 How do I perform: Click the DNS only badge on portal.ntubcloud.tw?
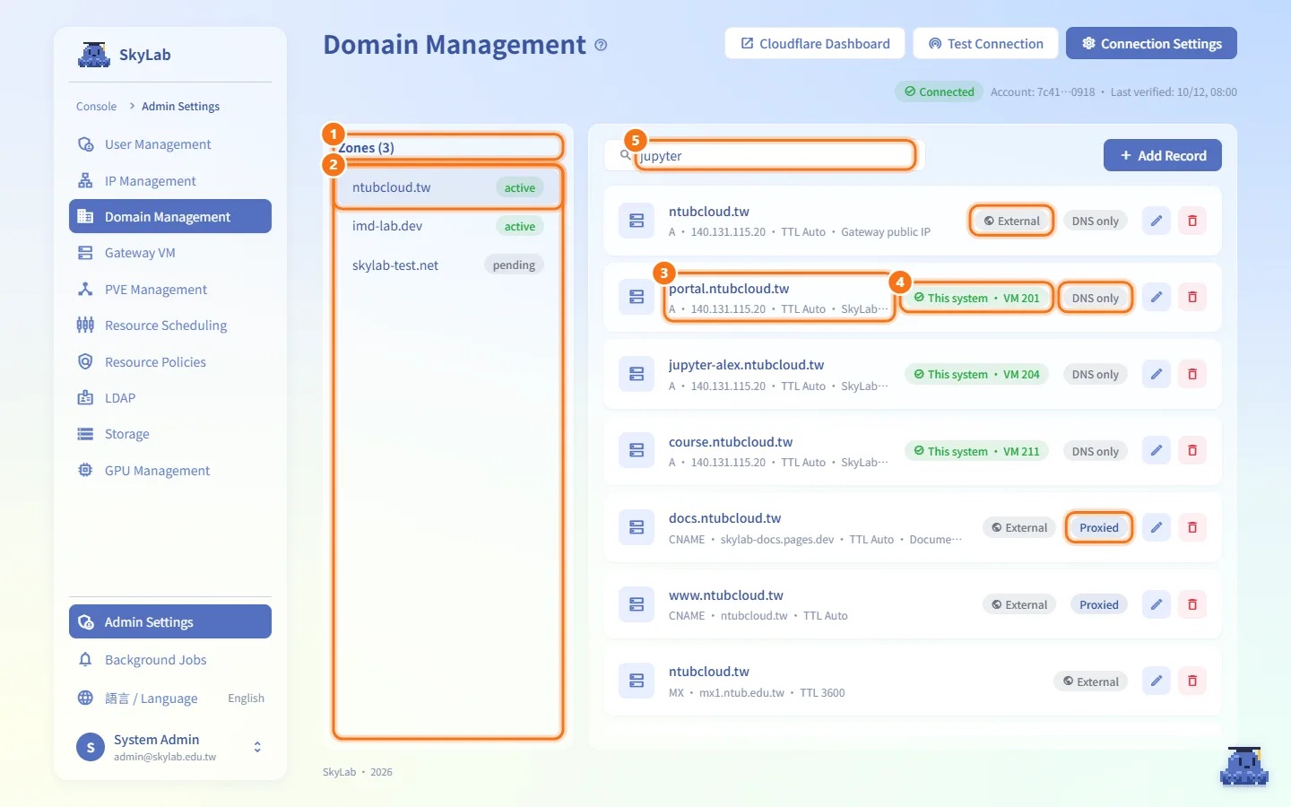1096,298
